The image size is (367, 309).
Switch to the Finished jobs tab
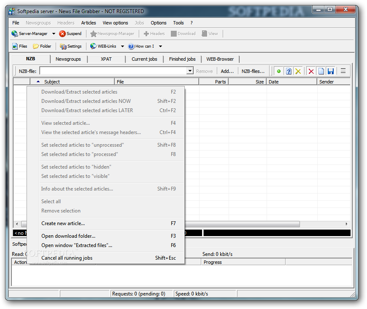(182, 59)
